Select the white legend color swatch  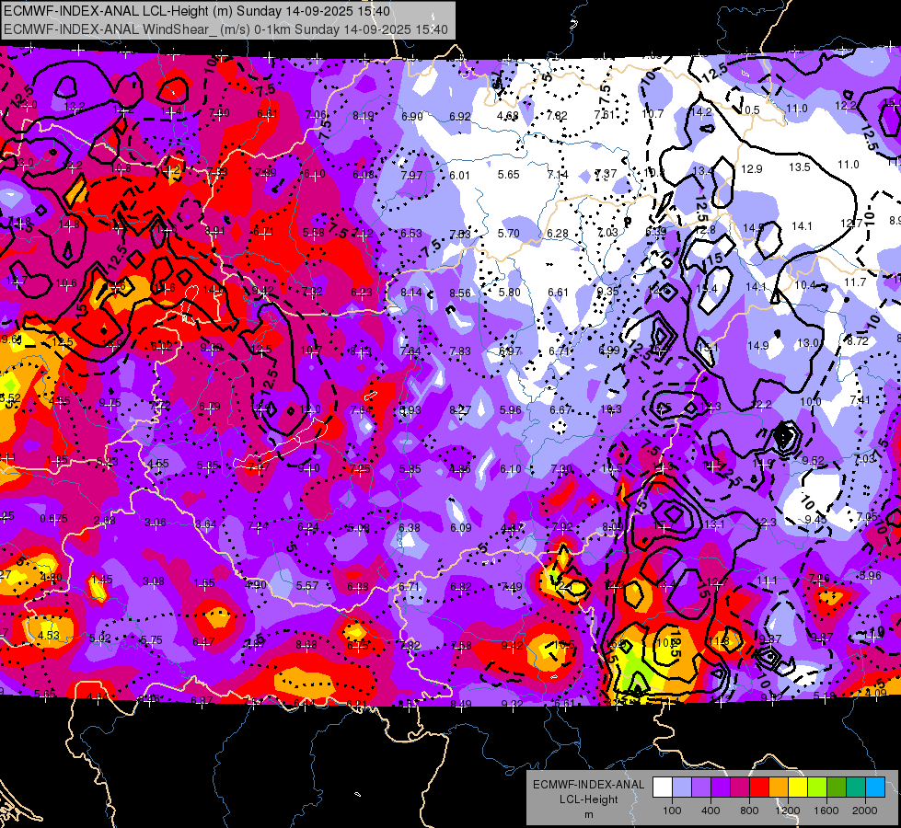663,788
